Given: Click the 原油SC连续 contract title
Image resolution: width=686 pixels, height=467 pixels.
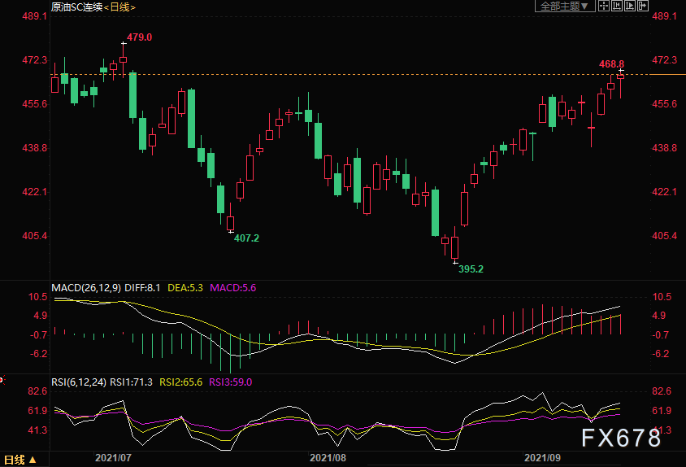Looking at the screenshot, I should click(x=76, y=7).
